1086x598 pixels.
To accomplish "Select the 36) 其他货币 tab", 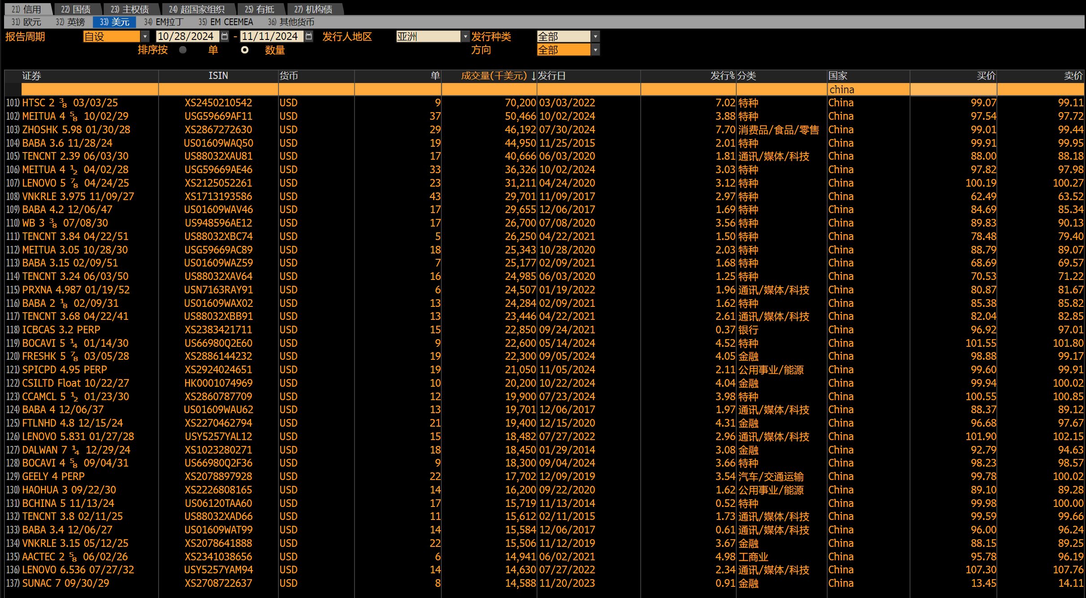I will click(291, 22).
